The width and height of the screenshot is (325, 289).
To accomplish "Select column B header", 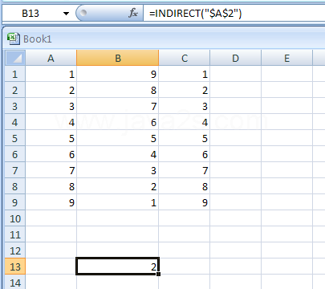I will pyautogui.click(x=118, y=58).
